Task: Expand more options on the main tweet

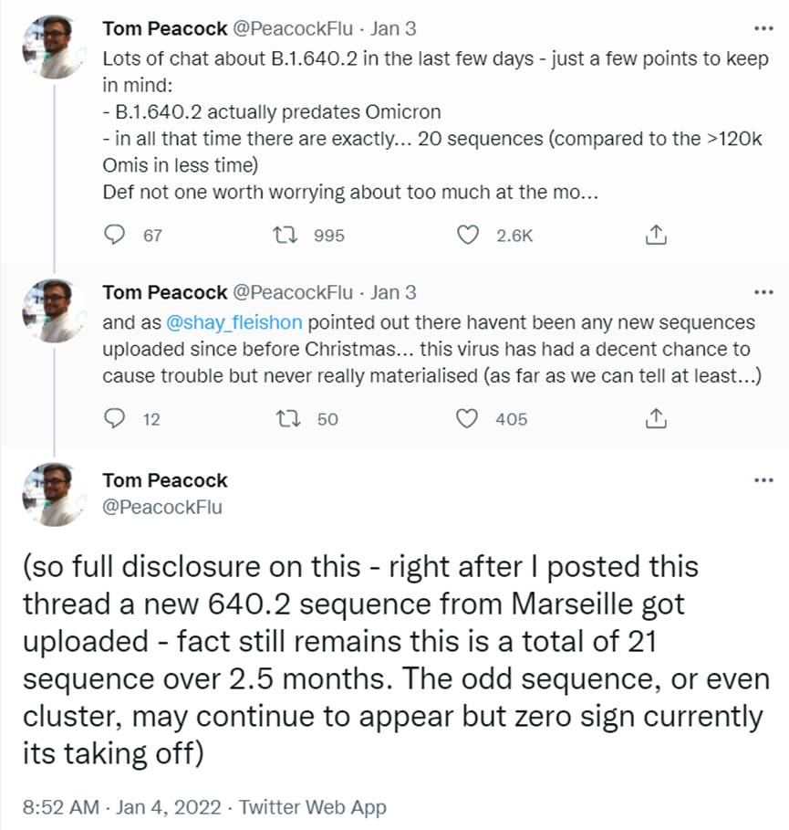Action: coord(763,480)
